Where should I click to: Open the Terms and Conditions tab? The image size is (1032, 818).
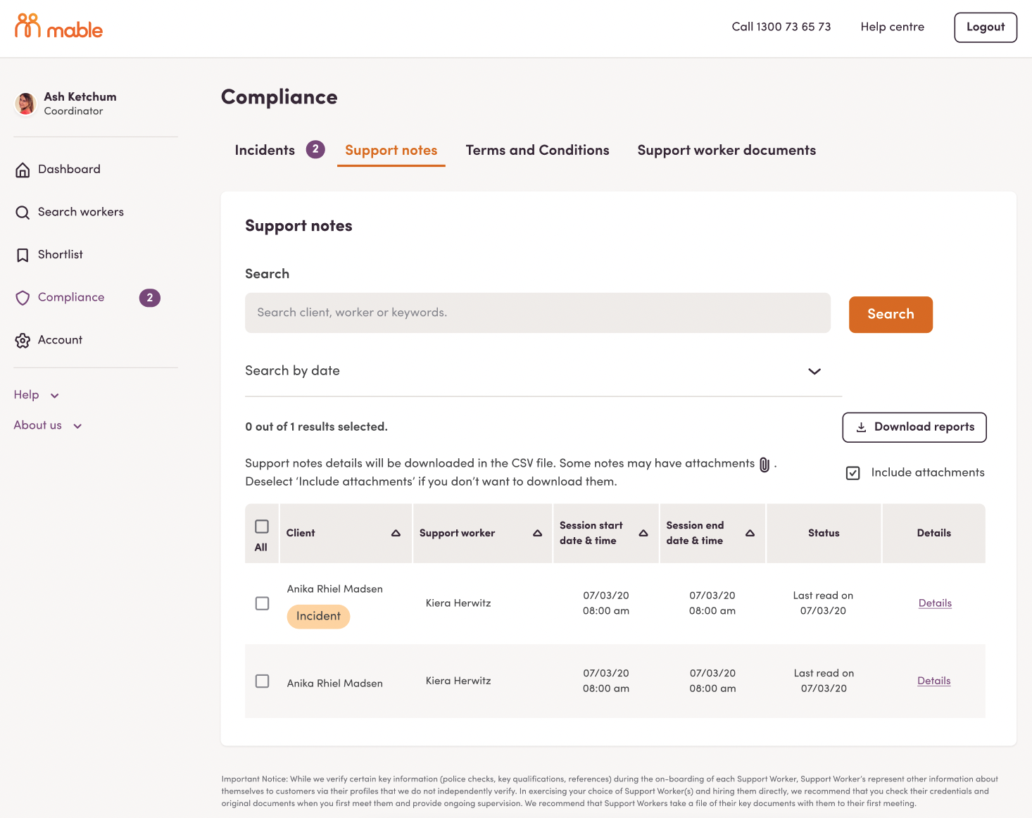pos(537,149)
